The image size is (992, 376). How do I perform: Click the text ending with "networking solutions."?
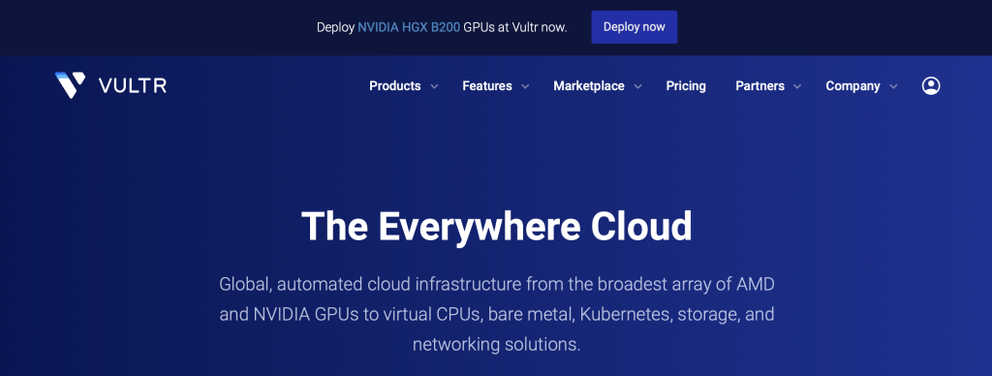coord(497,314)
